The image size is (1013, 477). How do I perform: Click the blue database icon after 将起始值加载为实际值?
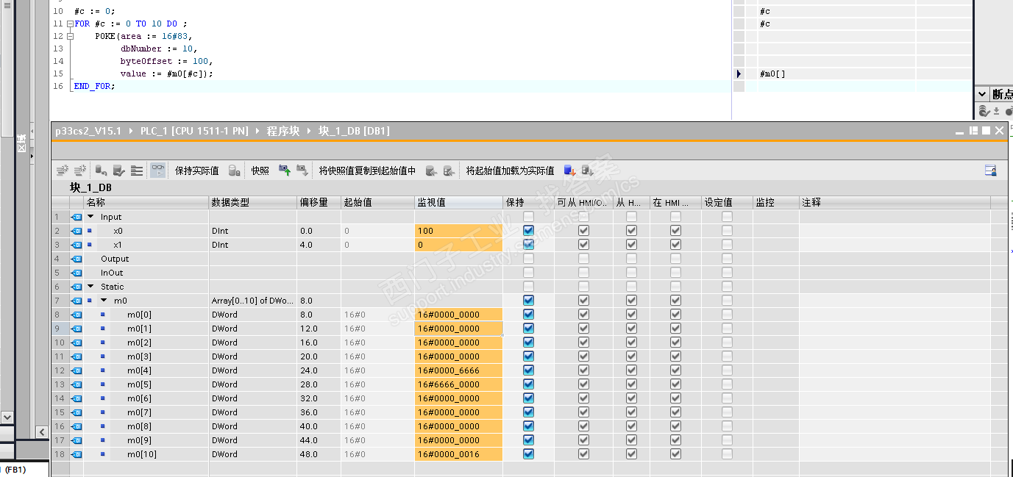point(569,171)
